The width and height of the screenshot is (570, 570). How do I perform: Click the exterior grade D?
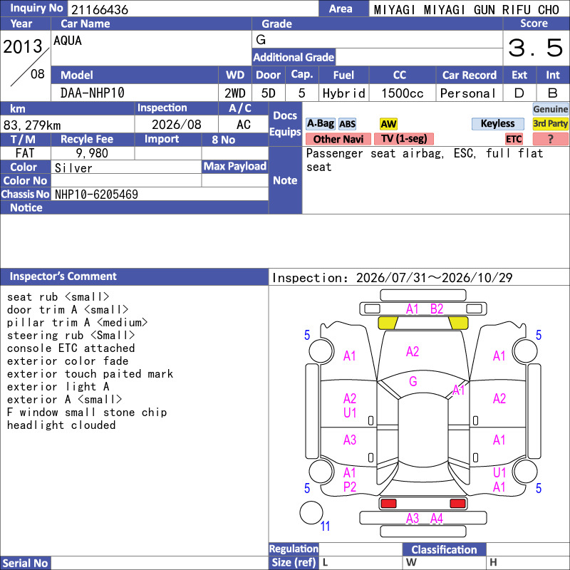click(x=519, y=93)
